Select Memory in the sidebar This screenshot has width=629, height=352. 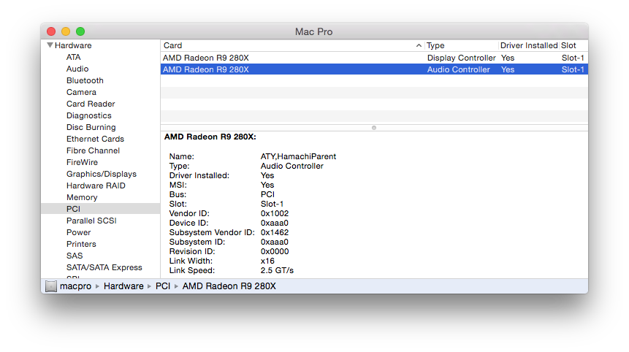click(x=82, y=197)
